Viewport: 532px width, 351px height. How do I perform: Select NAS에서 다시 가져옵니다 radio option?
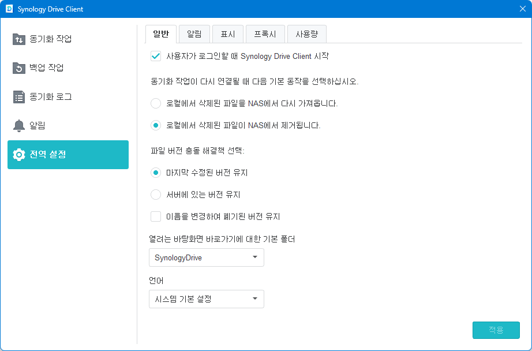tap(156, 103)
